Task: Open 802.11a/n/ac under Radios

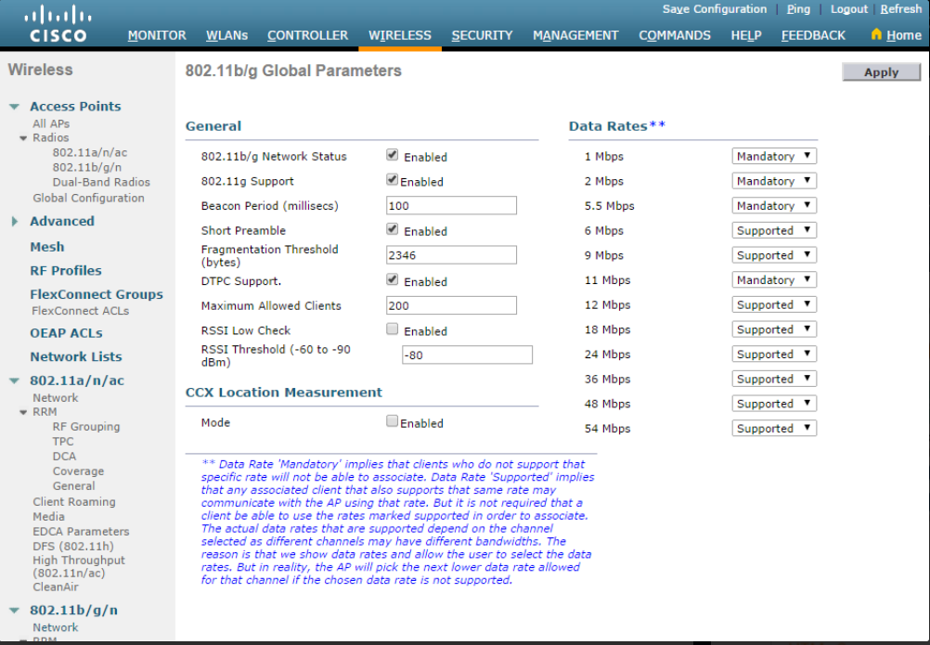Action: pos(89,153)
